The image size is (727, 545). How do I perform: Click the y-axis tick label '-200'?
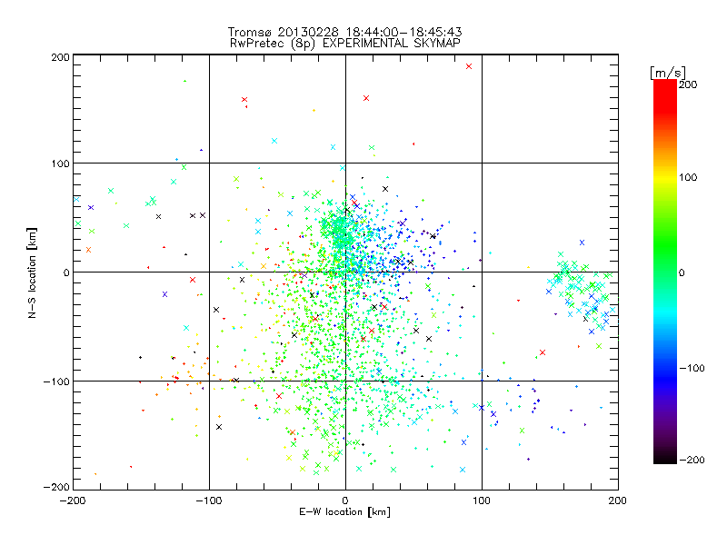click(56, 487)
